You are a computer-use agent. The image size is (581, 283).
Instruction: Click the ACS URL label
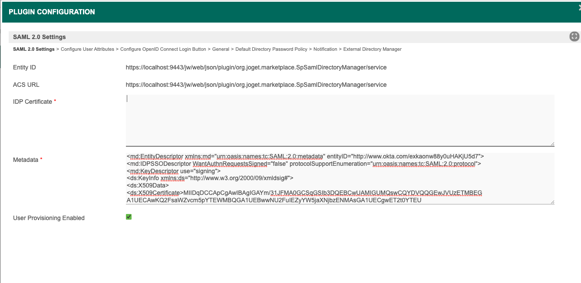[26, 85]
